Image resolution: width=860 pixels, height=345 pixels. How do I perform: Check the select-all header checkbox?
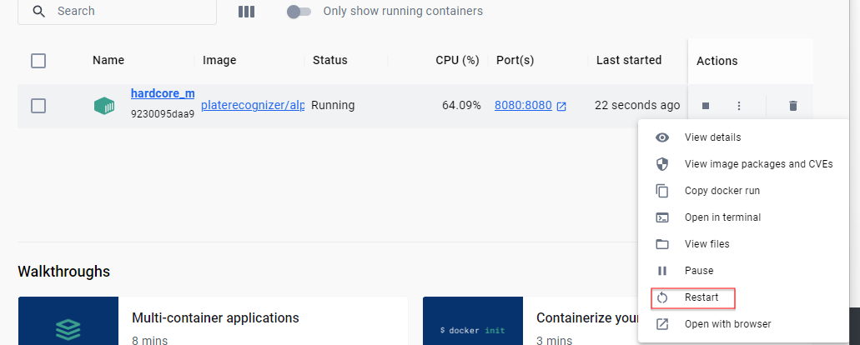(x=38, y=60)
